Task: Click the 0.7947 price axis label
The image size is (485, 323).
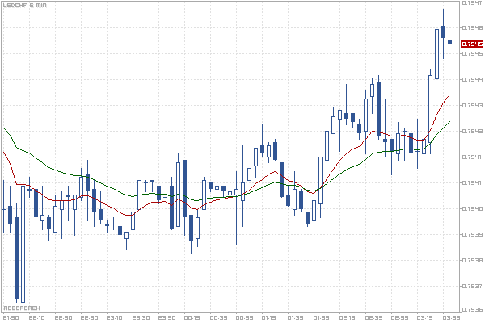Action: point(472,3)
